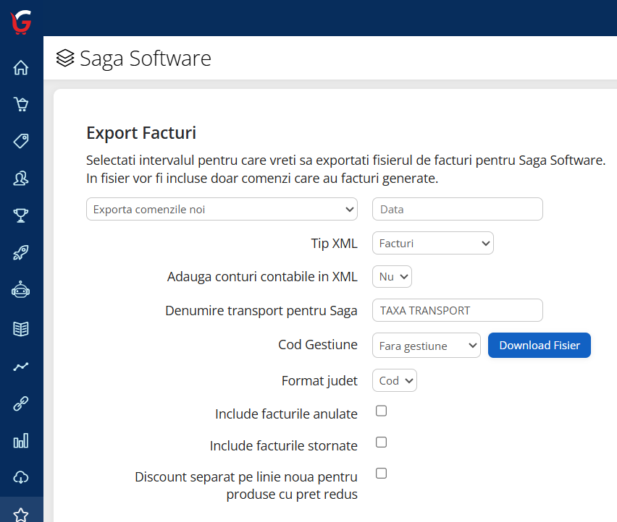Select the rocket icon in the sidebar

click(x=21, y=252)
